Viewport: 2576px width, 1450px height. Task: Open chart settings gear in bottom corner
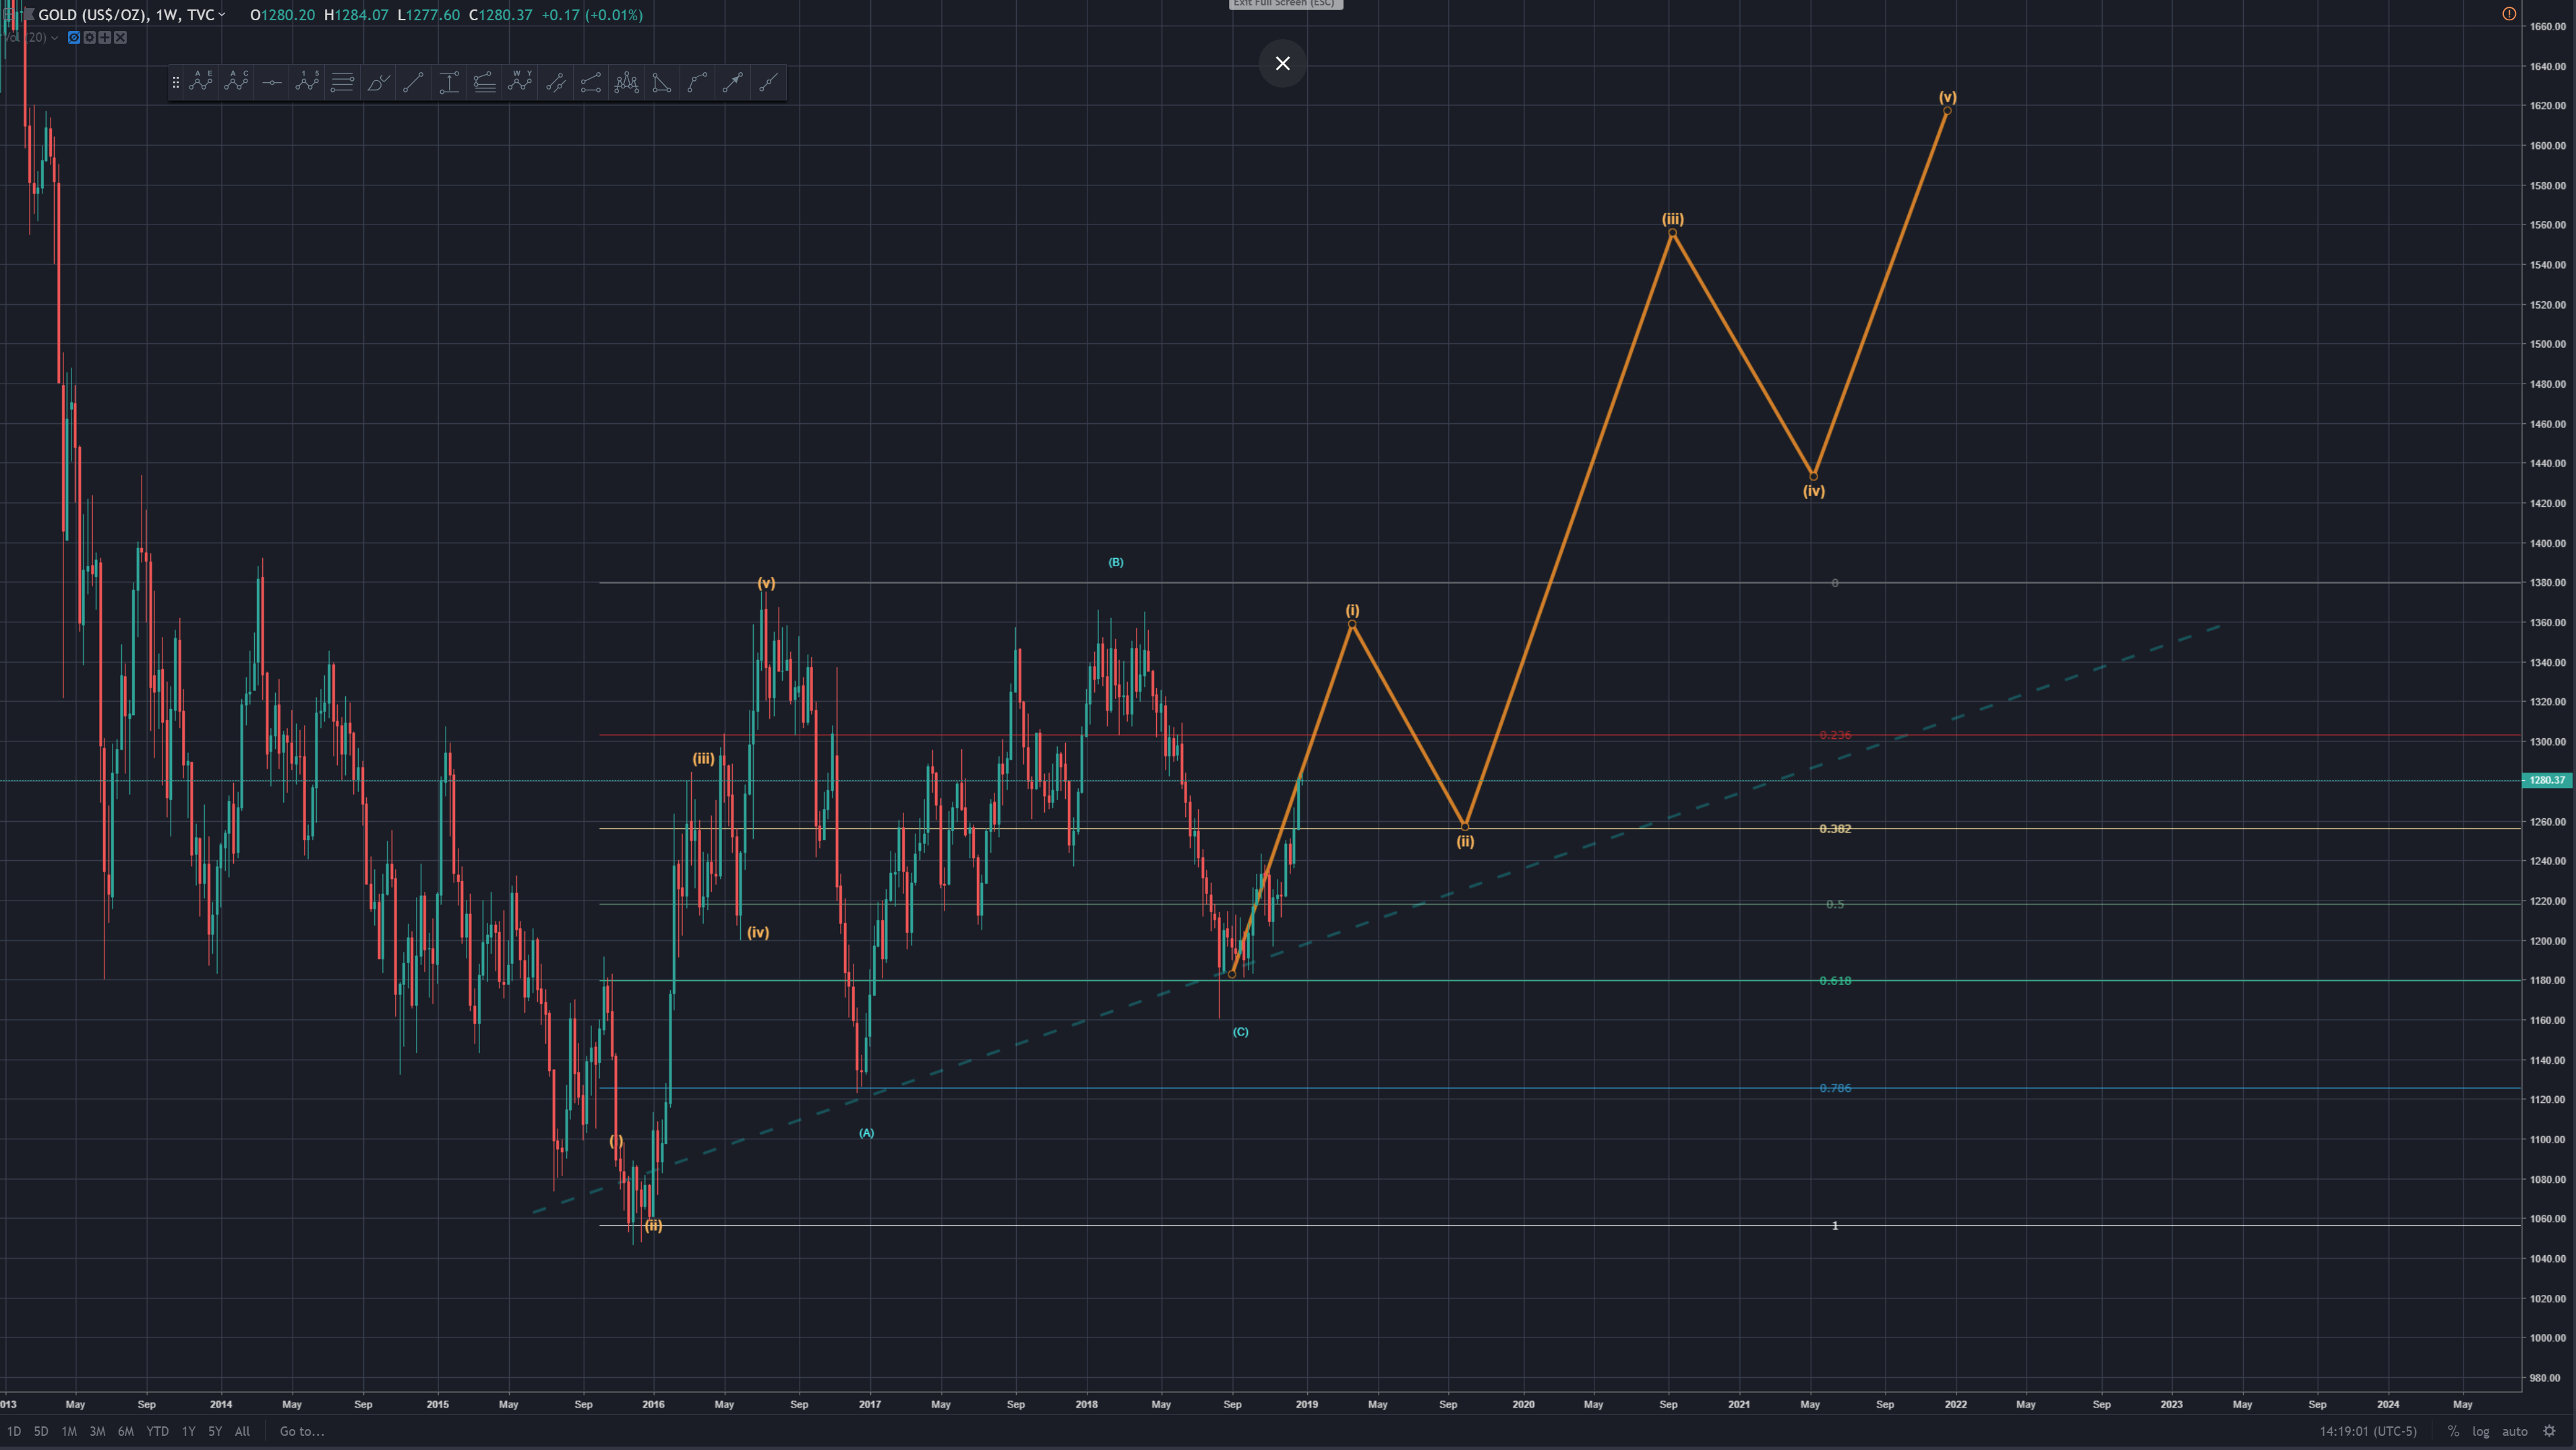(2549, 1431)
